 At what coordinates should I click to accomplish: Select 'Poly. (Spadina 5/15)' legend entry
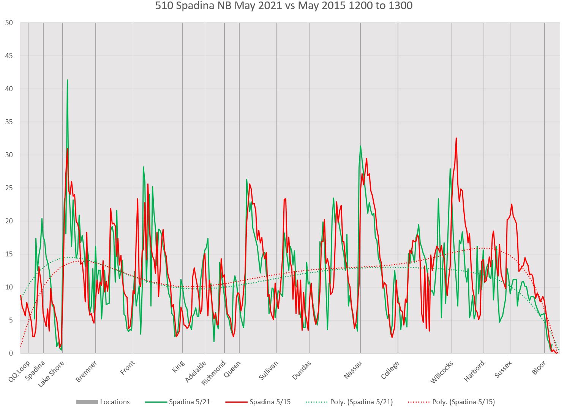(463, 402)
